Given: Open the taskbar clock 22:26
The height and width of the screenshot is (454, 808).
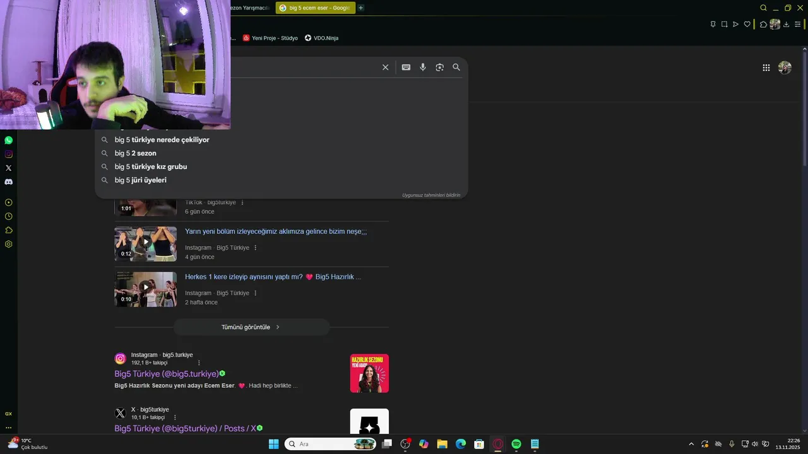Looking at the screenshot, I should (788, 444).
